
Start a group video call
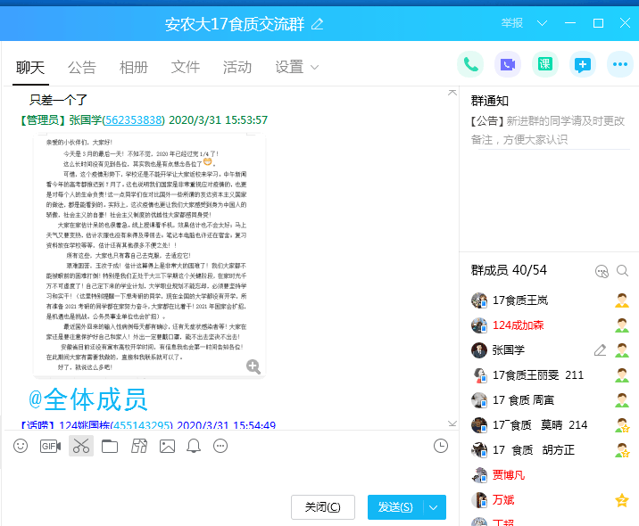coord(508,64)
